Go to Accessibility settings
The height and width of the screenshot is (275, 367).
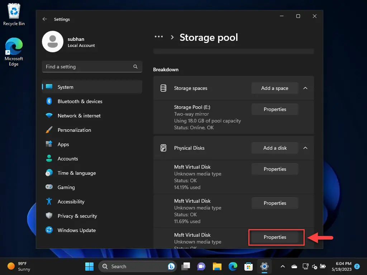(x=71, y=202)
